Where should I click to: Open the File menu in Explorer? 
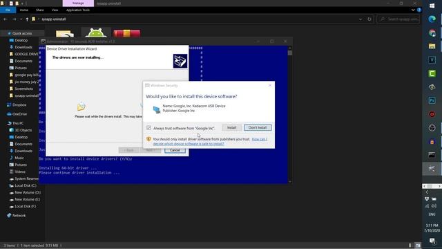coord(8,10)
